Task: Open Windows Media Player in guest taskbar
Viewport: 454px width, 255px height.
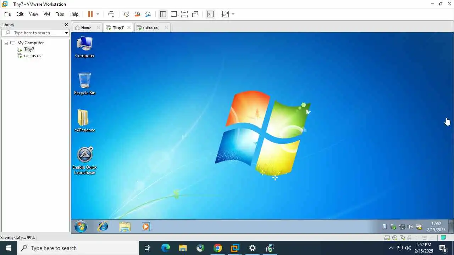Action: tap(146, 226)
